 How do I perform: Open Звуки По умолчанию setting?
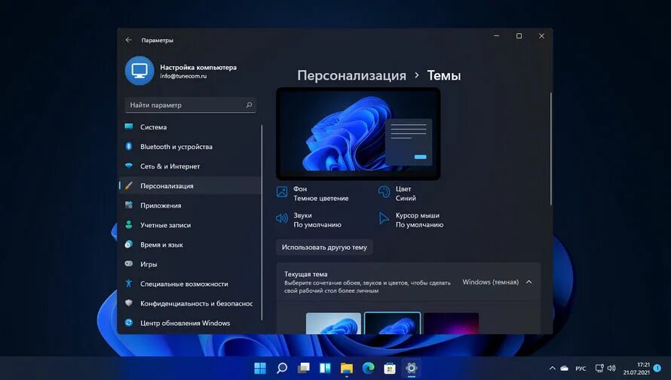point(309,220)
